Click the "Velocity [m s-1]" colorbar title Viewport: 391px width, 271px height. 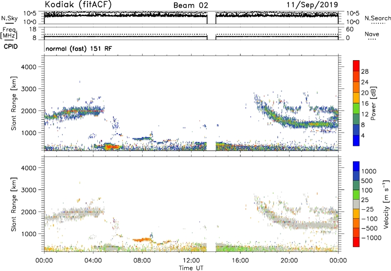coord(386,204)
